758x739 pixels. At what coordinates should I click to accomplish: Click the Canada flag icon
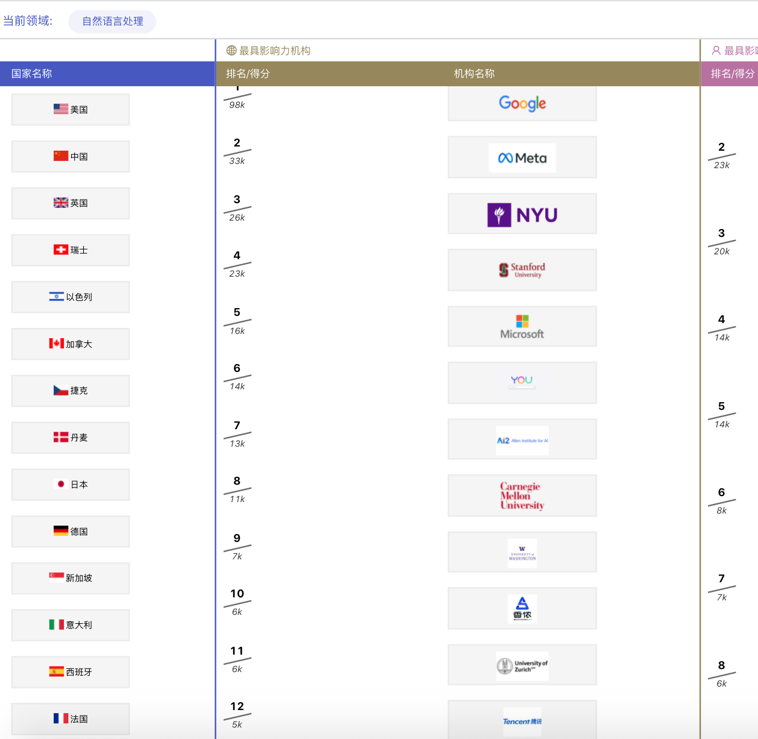[57, 344]
